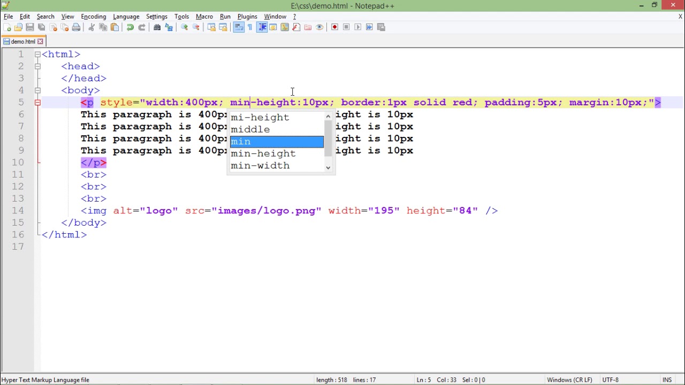The height and width of the screenshot is (385, 685).
Task: Click the macro Playback icon
Action: click(x=358, y=27)
